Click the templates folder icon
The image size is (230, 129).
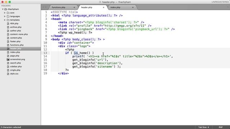(x=8, y=20)
